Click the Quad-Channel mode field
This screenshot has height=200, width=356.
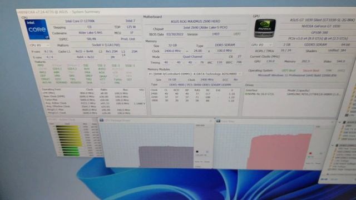click(192, 57)
